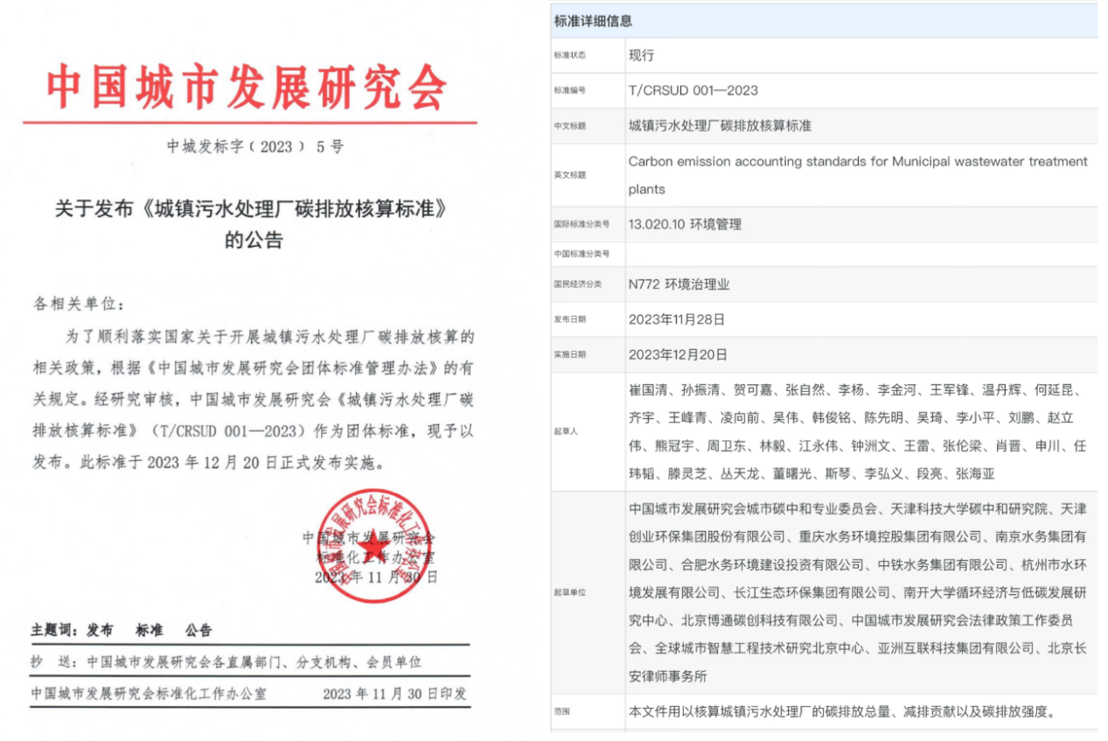Click the English title Carbon emission accounting standards
The image size is (1108, 741).
pos(857,162)
